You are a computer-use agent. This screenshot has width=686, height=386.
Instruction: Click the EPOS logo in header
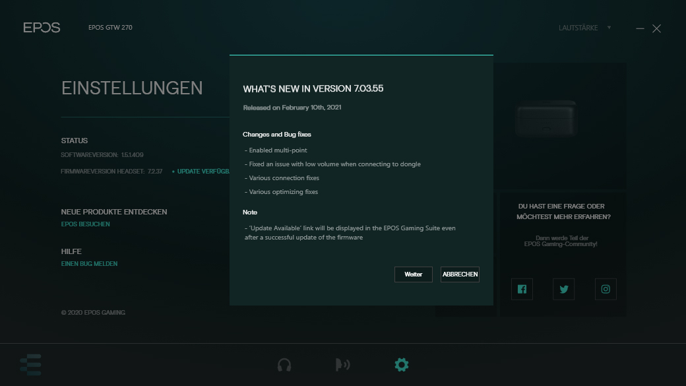[x=42, y=28]
